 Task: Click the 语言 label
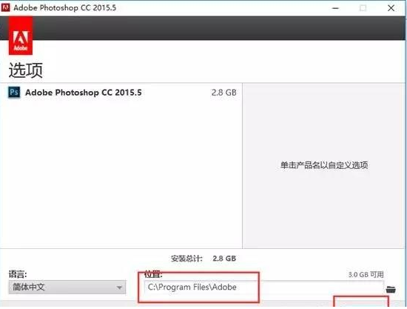point(18,274)
